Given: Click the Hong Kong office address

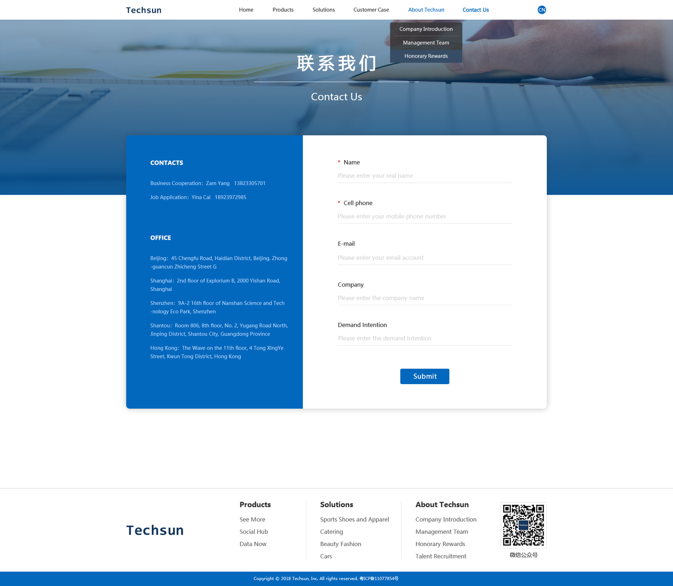Looking at the screenshot, I should coord(217,352).
